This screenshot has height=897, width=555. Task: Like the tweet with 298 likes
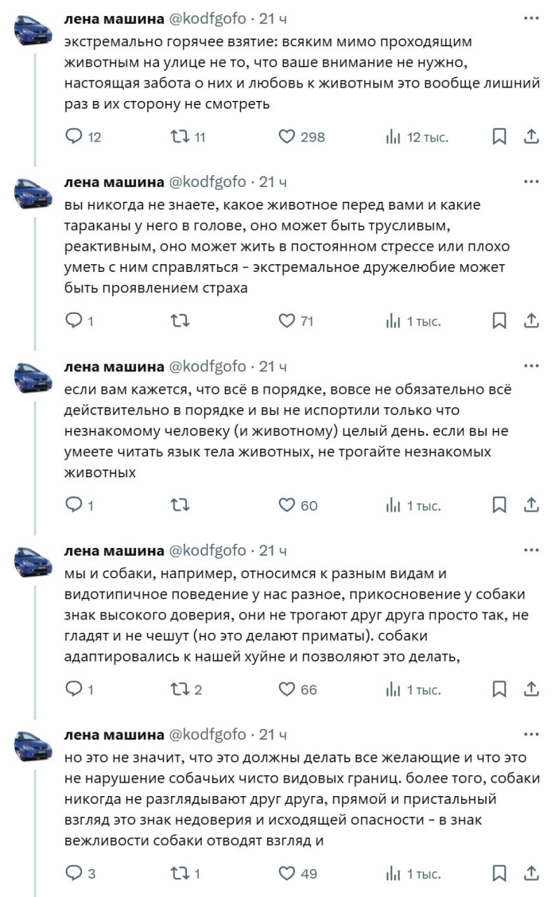point(287,137)
